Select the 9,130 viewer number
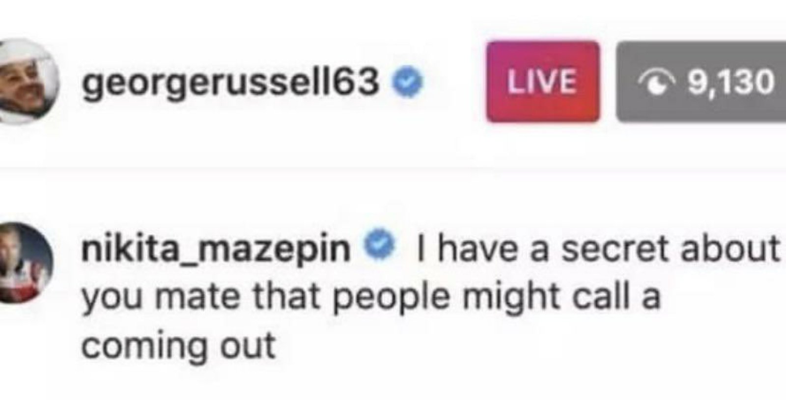The height and width of the screenshot is (400, 786). 730,82
